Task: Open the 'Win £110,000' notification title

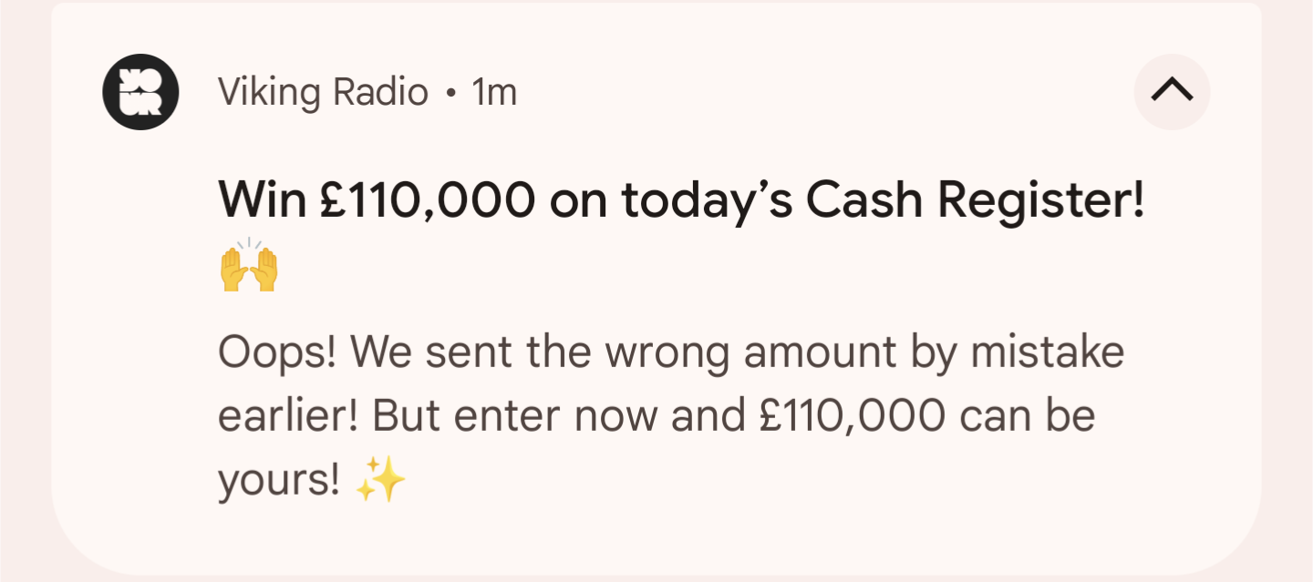Action: click(680, 201)
